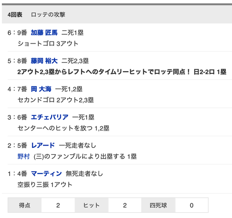Select the 四死球 label cell

[x=159, y=205]
